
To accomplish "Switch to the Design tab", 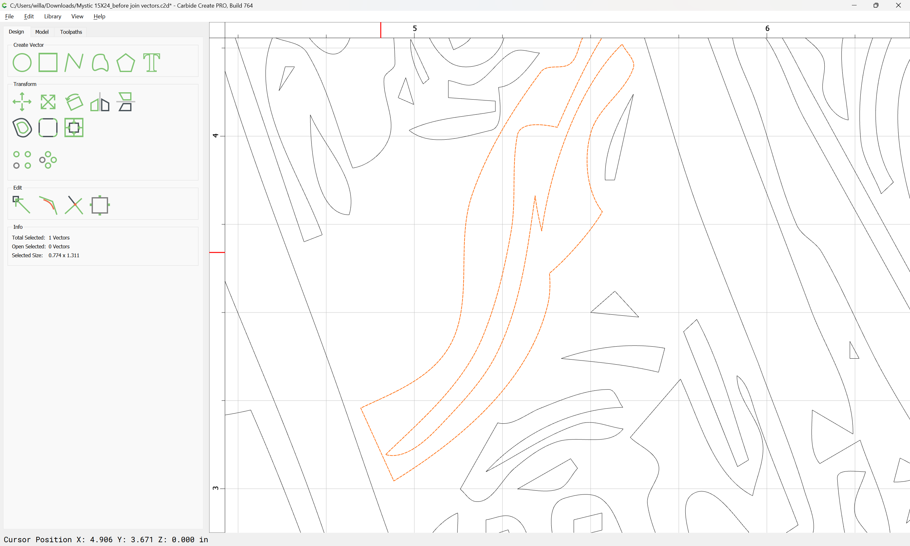I will pos(16,32).
